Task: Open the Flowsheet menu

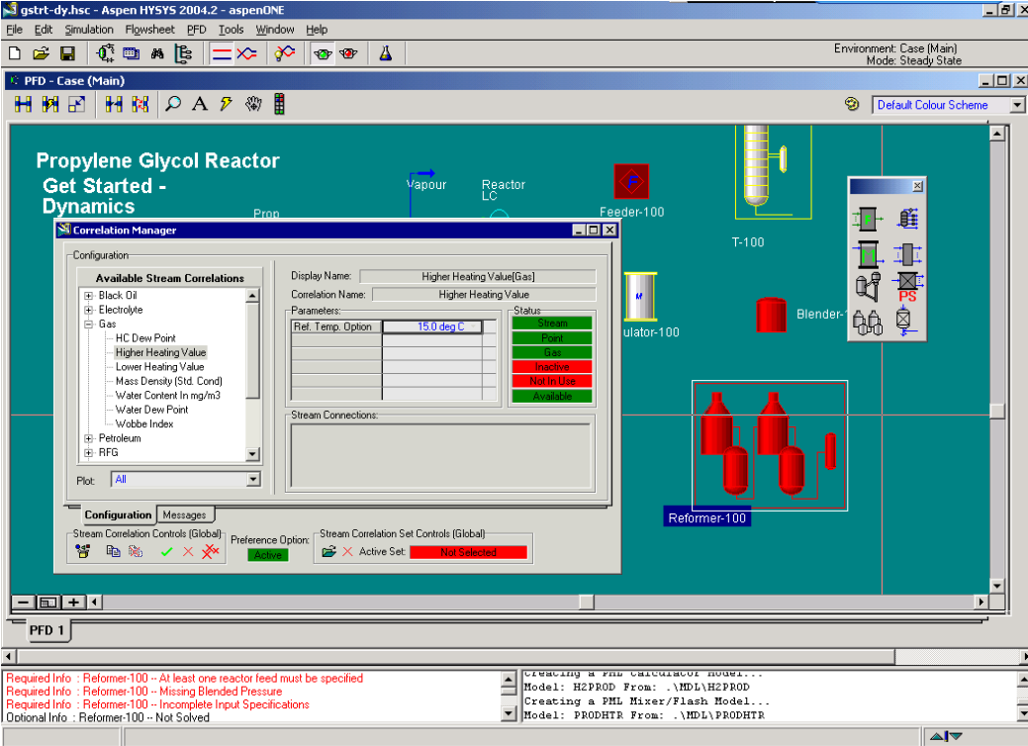Action: tap(149, 30)
